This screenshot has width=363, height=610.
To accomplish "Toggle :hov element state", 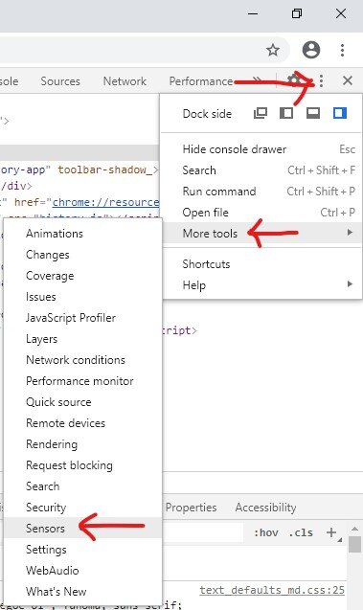I will point(266,532).
